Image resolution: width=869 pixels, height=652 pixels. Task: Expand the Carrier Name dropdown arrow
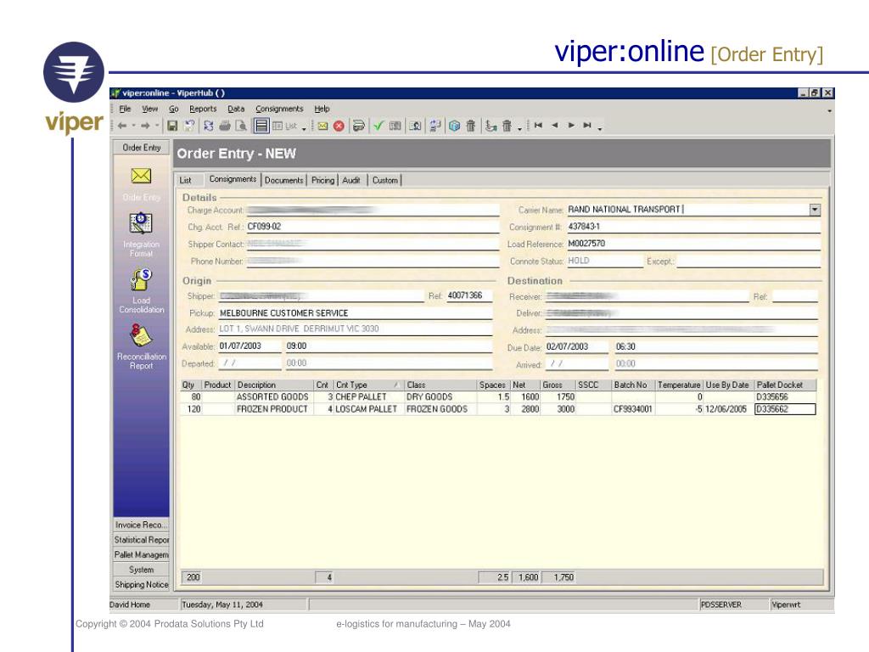click(815, 210)
